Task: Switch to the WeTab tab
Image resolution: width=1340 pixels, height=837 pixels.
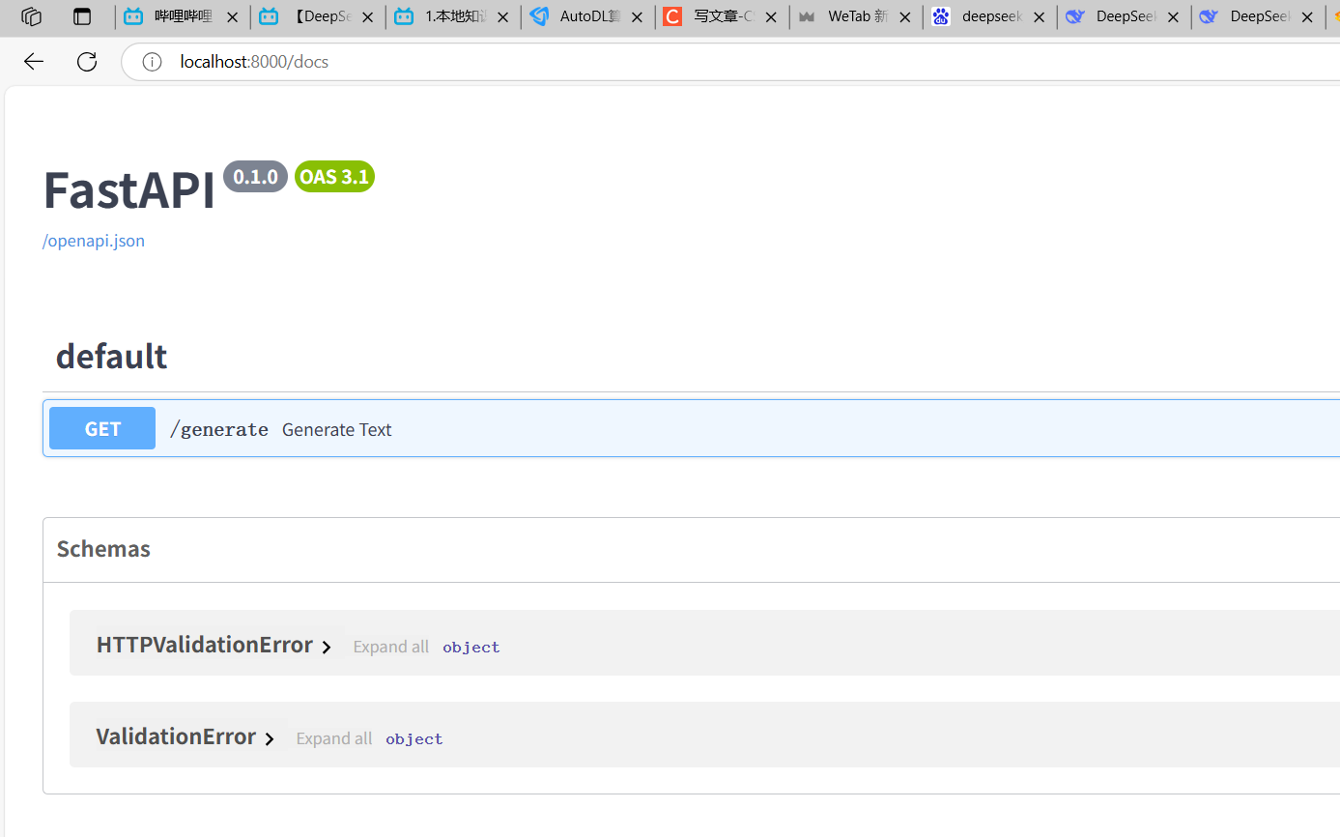Action: pos(855,16)
